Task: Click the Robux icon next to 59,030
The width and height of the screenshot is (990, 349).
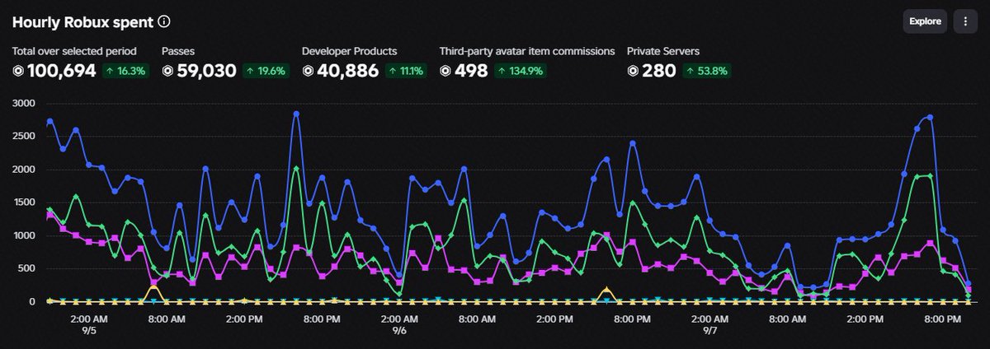Action: click(x=167, y=72)
